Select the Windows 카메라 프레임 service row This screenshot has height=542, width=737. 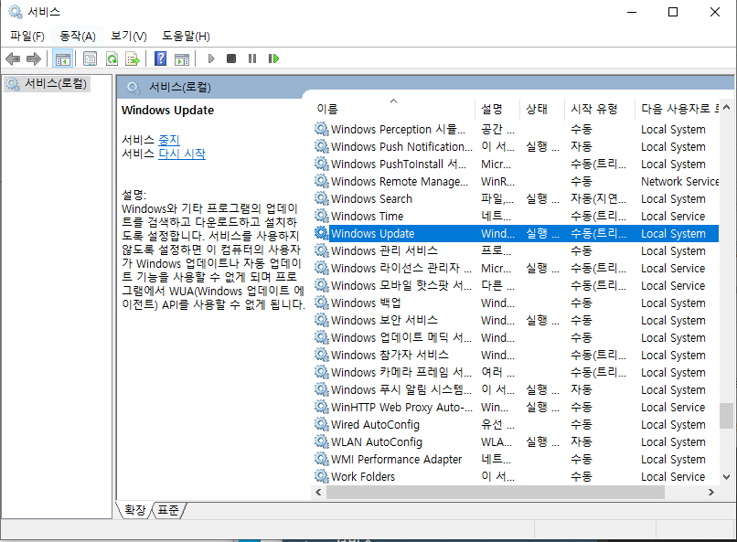click(x=516, y=372)
